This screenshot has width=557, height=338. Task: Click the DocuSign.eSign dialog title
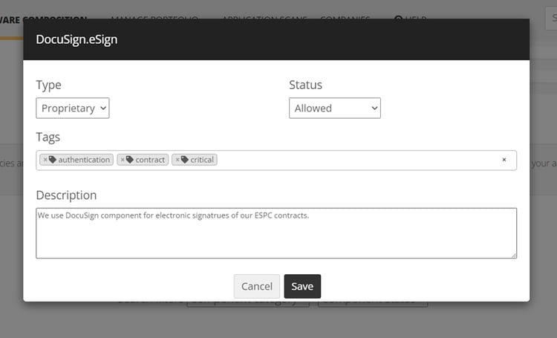(x=76, y=39)
